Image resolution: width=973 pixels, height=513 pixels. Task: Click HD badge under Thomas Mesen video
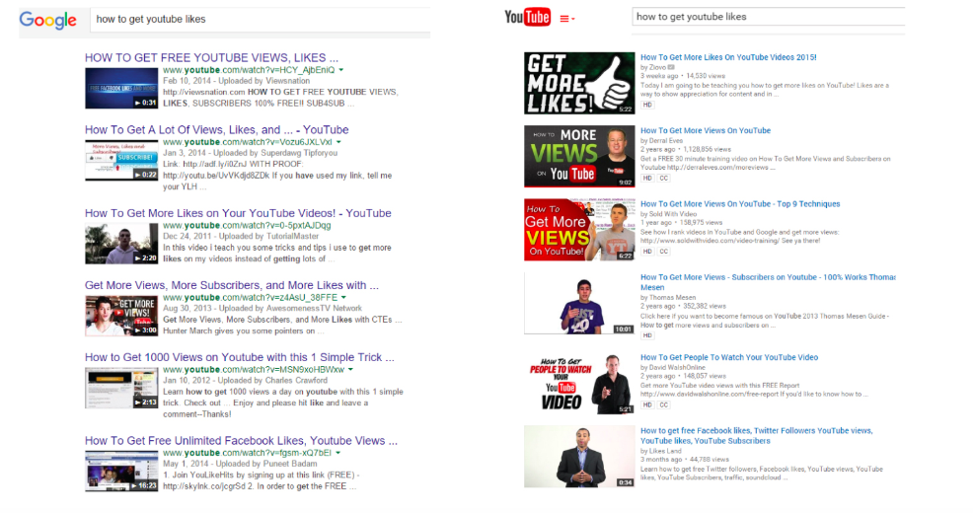coord(647,335)
